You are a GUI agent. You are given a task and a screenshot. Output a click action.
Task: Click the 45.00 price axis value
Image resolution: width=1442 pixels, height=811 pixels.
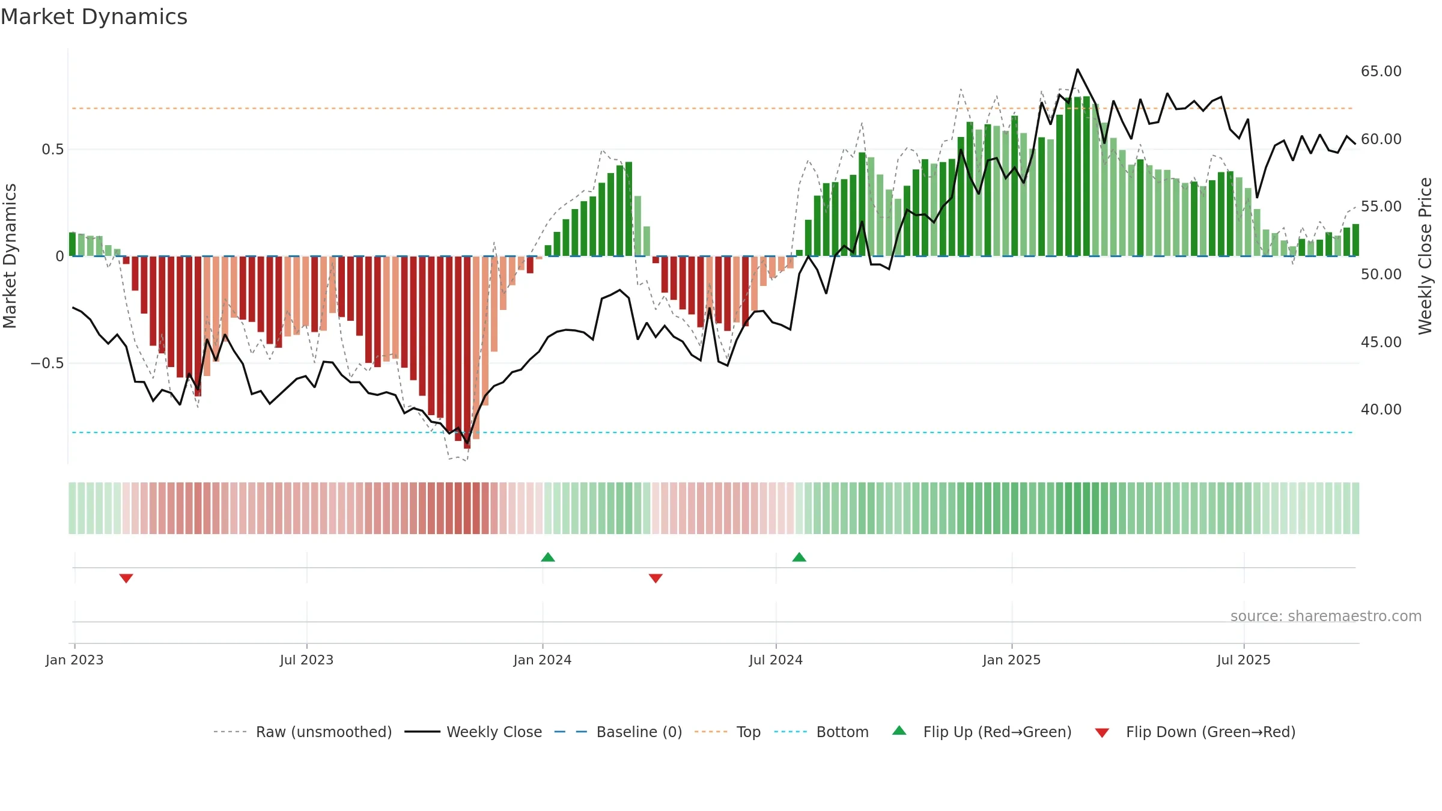click(x=1381, y=342)
